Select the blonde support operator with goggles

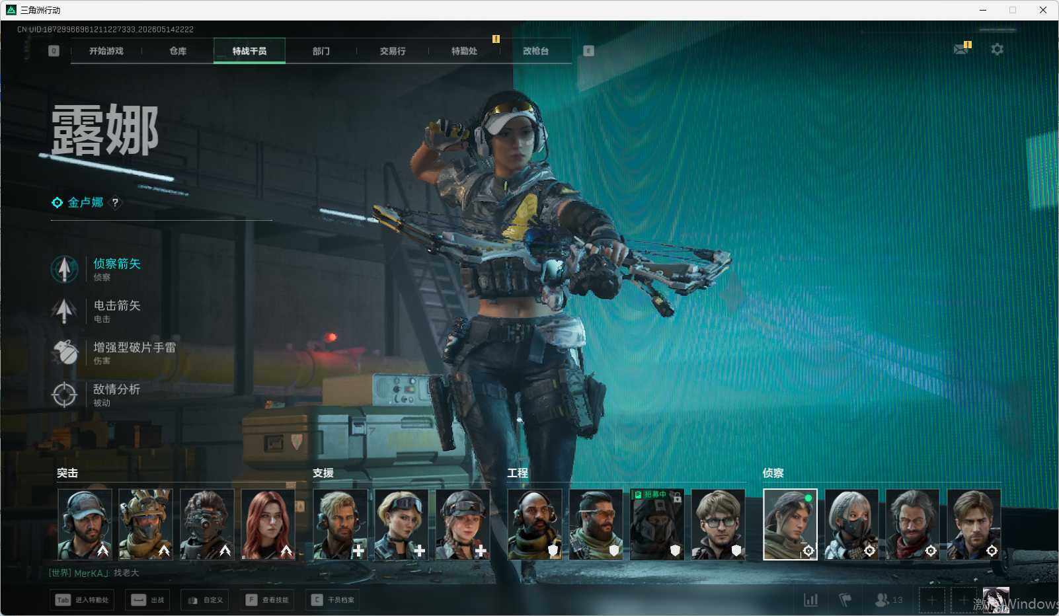(x=401, y=524)
